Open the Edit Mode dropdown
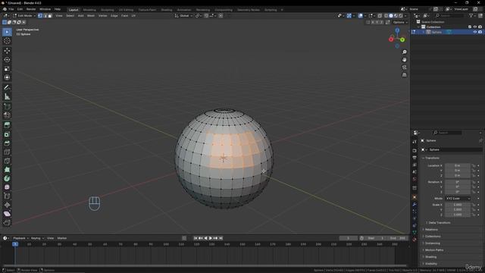This screenshot has height=273, width=485. click(x=25, y=15)
